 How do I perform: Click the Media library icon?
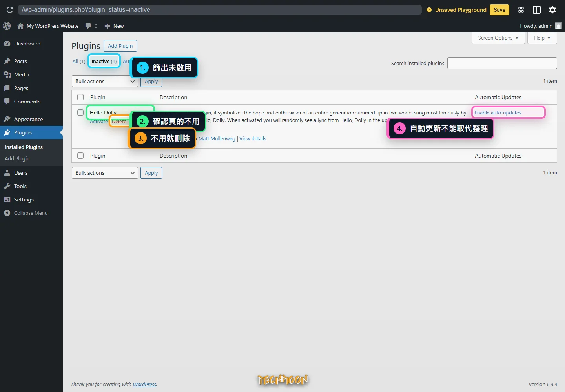coord(7,74)
